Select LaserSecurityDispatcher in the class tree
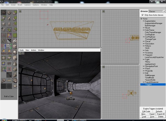166x121 pixels. coord(155,57)
